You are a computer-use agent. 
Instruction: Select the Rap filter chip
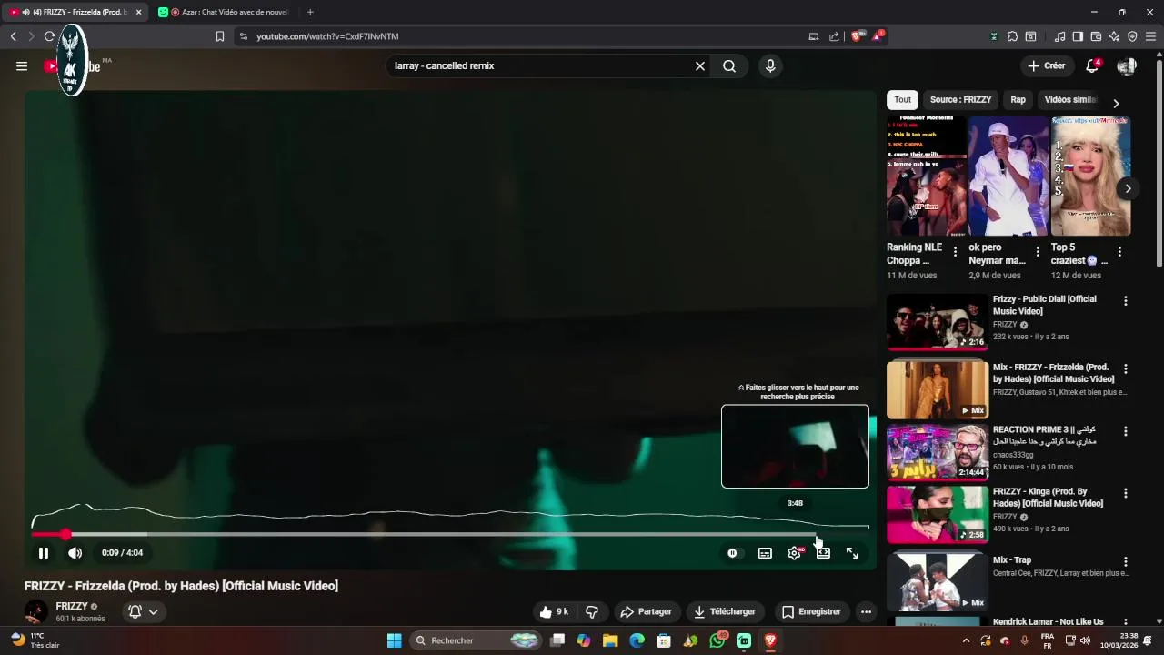pos(1018,100)
